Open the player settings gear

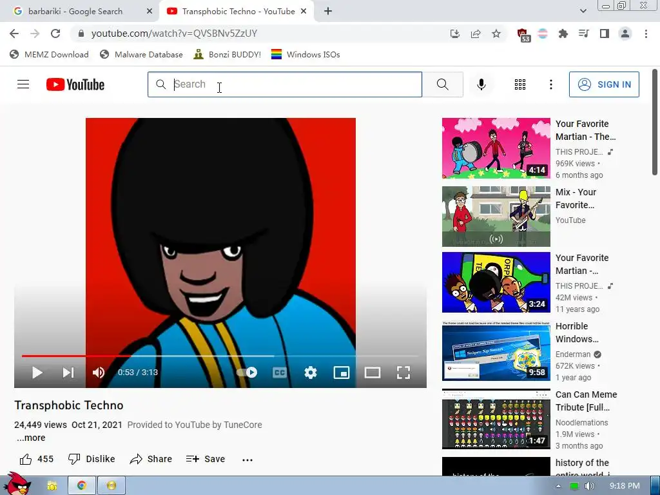coord(311,373)
